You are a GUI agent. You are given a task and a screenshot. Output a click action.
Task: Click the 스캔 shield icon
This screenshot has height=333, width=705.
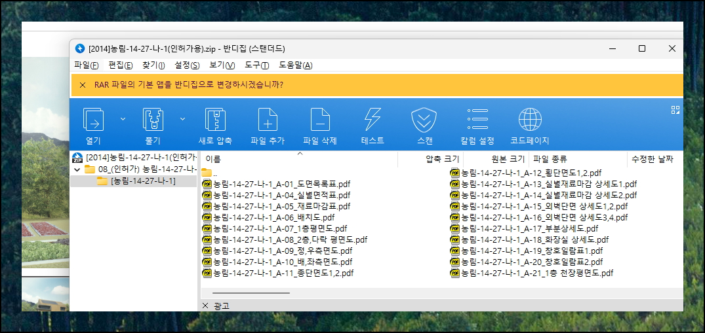pyautogui.click(x=424, y=120)
